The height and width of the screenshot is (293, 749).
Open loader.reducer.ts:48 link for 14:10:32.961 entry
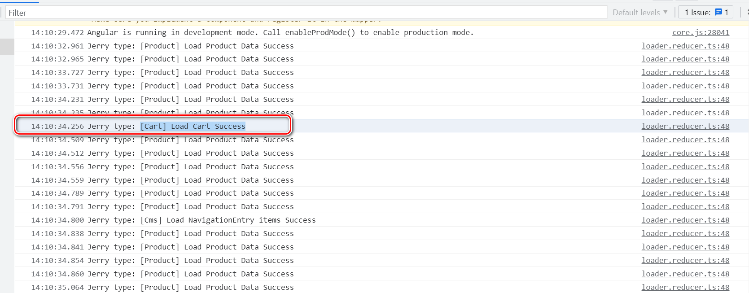pyautogui.click(x=685, y=46)
